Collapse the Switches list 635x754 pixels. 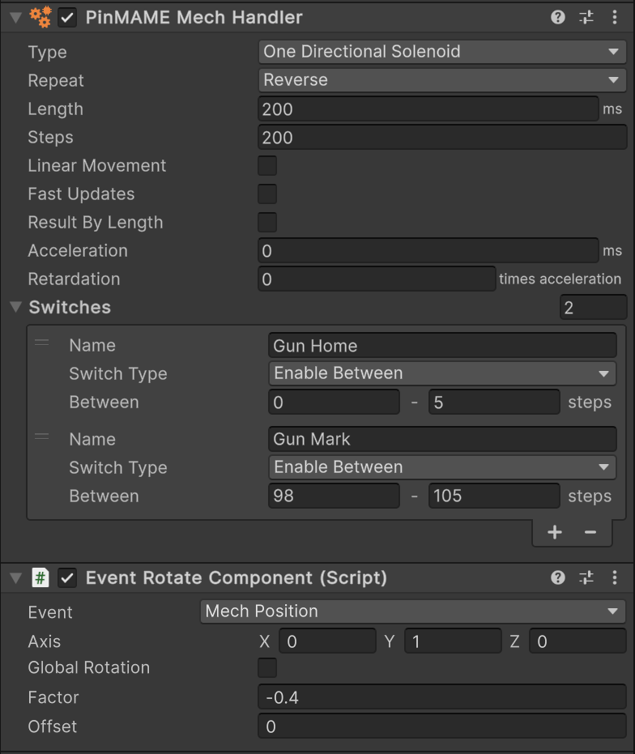pyautogui.click(x=15, y=308)
